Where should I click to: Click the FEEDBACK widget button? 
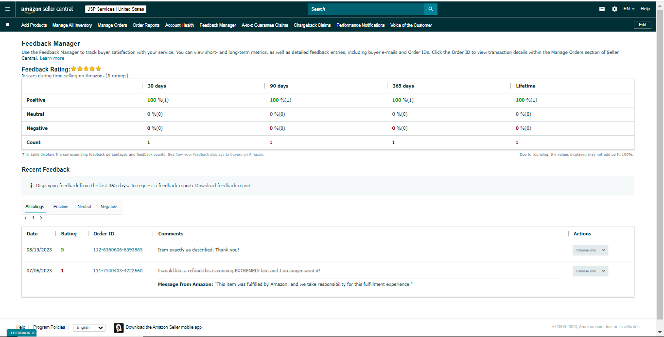click(20, 333)
